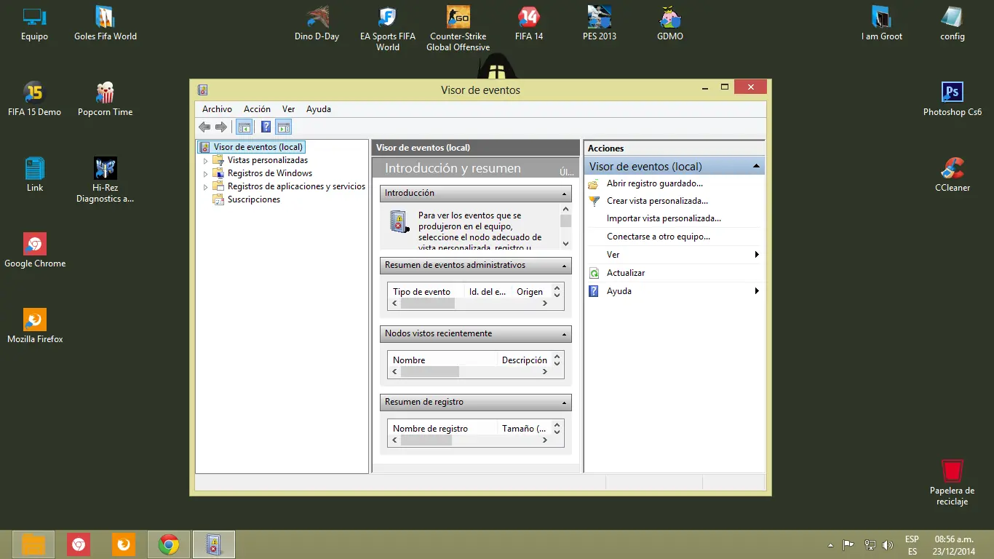The height and width of the screenshot is (559, 994).
Task: Click the blue Help toolbar icon
Action: pyautogui.click(x=266, y=127)
